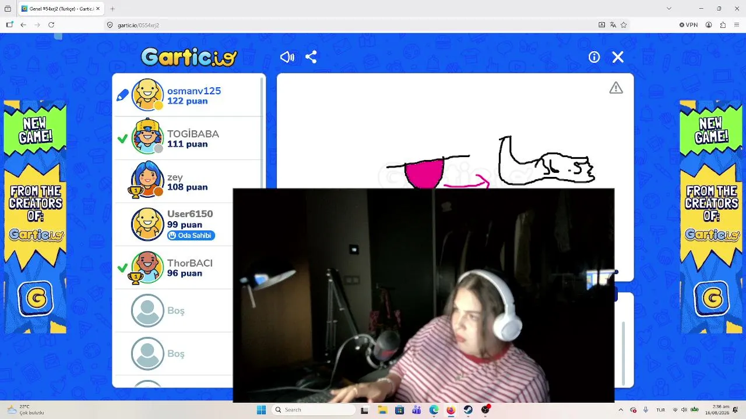Open the extensions puzzle icon
This screenshot has width=746, height=419.
click(x=723, y=25)
